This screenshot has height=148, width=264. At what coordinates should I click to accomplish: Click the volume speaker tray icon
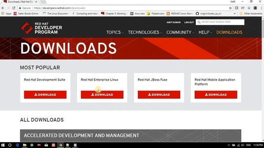point(243,145)
